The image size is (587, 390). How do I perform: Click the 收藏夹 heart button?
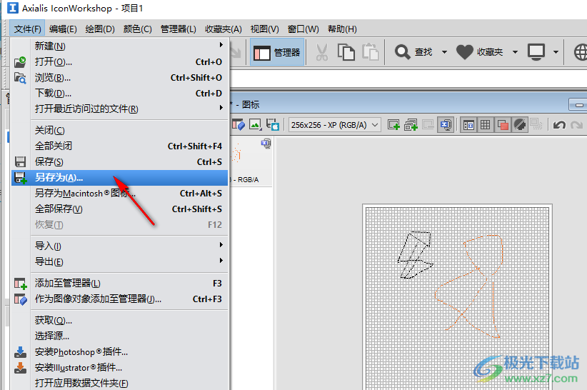[x=480, y=52]
